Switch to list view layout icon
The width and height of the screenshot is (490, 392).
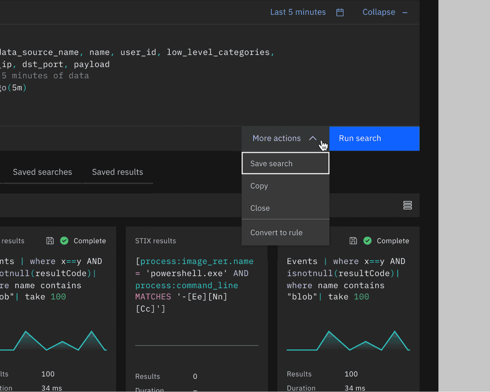[407, 205]
